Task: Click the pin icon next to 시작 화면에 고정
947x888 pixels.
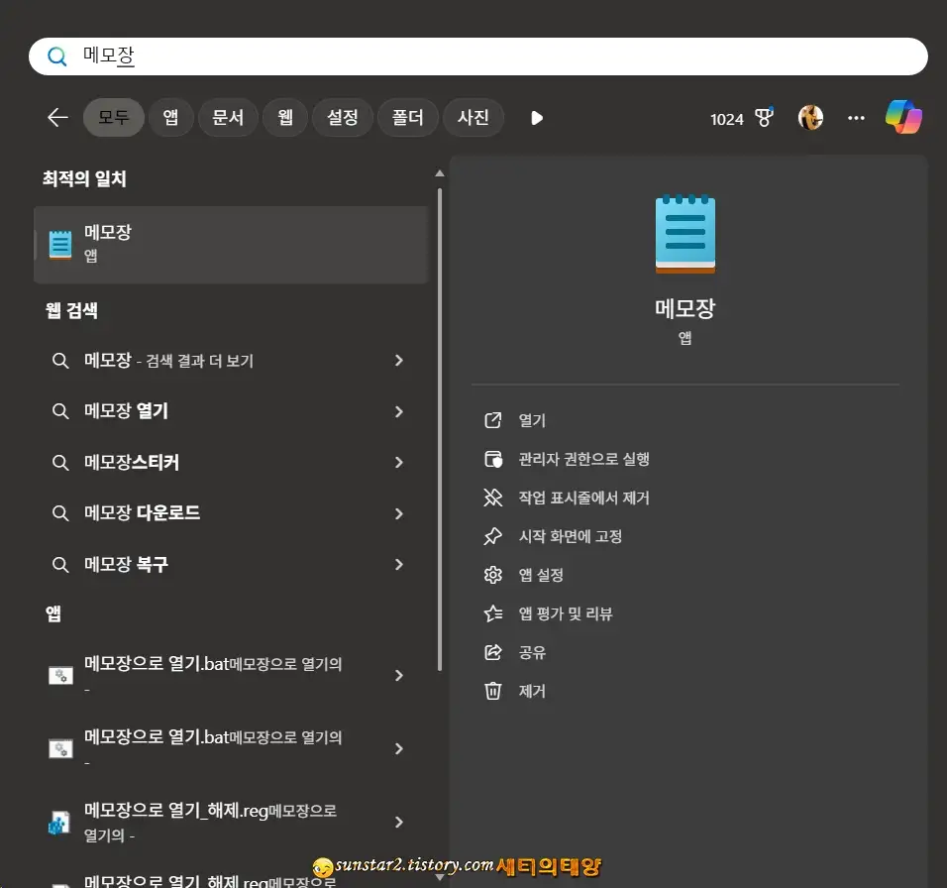Action: pyautogui.click(x=492, y=536)
